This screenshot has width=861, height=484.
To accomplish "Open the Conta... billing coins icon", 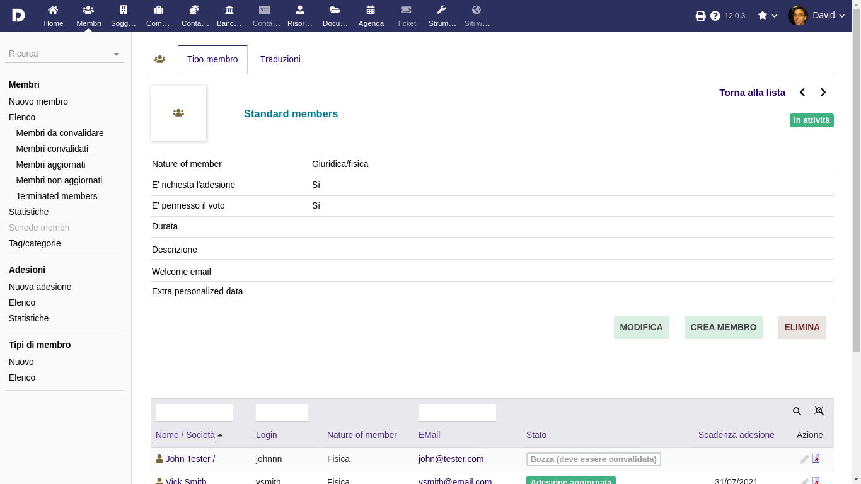I will [194, 10].
